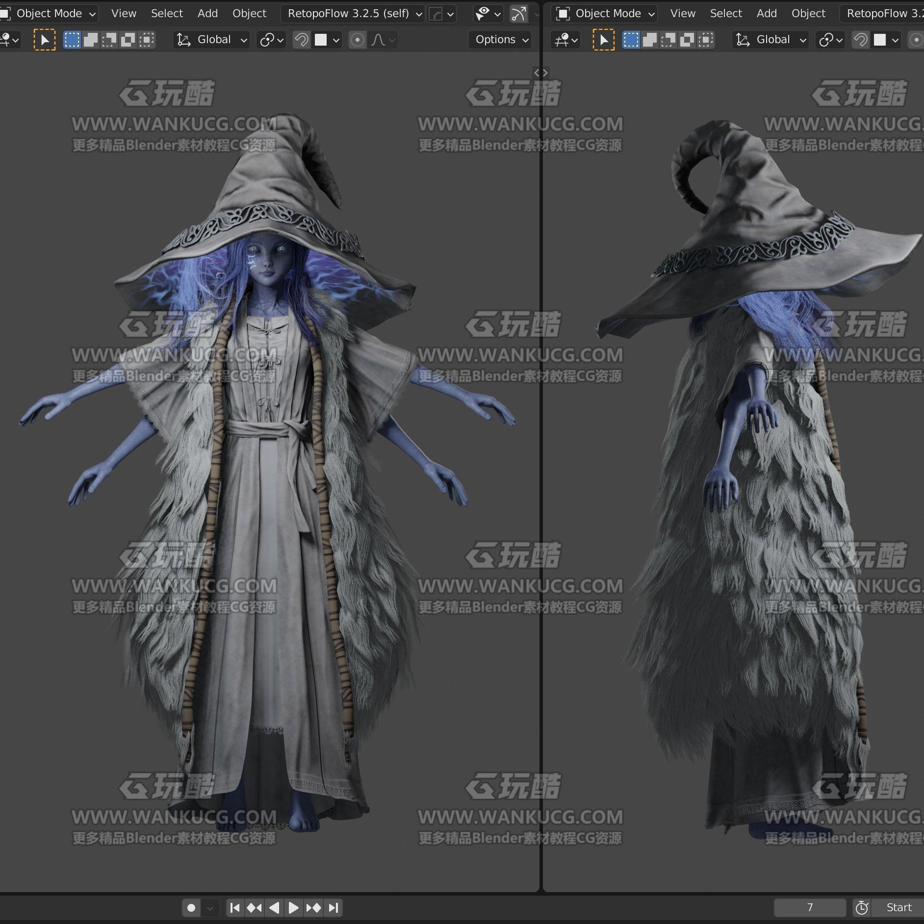The height and width of the screenshot is (924, 924).
Task: Select the tweak select tool in left viewport
Action: (44, 40)
